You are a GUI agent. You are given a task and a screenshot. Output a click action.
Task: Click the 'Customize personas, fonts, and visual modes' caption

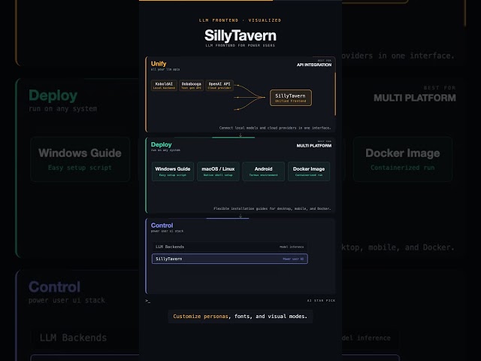(240, 317)
